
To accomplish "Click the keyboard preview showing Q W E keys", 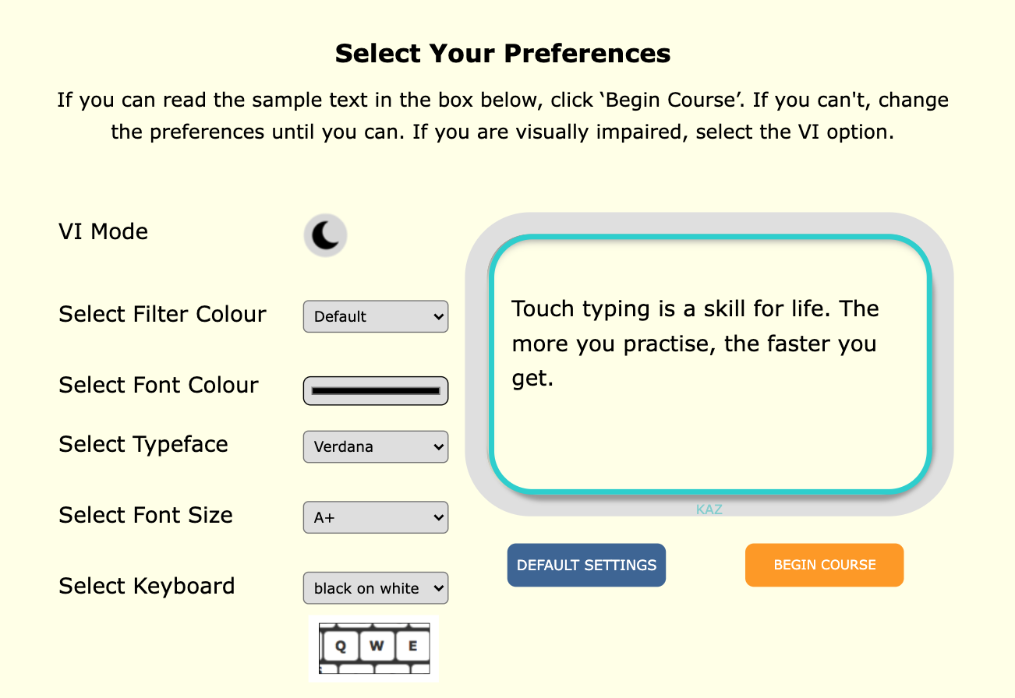I will pos(374,648).
